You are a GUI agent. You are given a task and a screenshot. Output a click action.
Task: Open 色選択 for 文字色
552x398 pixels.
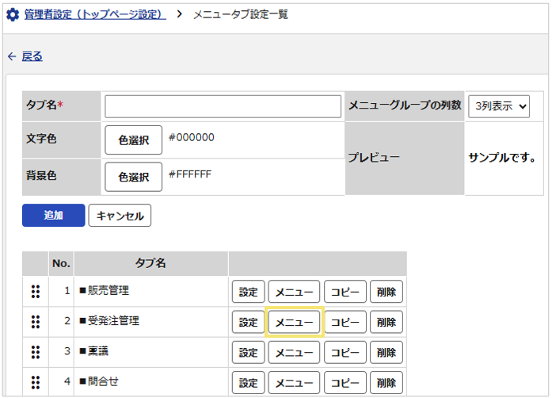(133, 140)
